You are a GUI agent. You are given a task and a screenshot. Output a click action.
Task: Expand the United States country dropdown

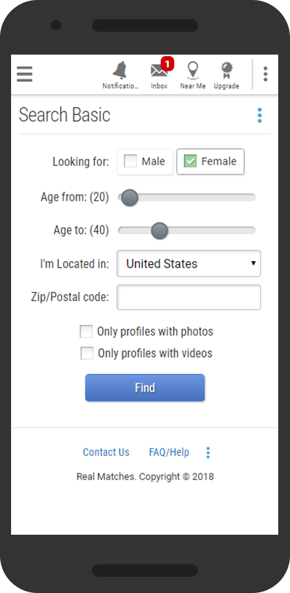coord(189,263)
